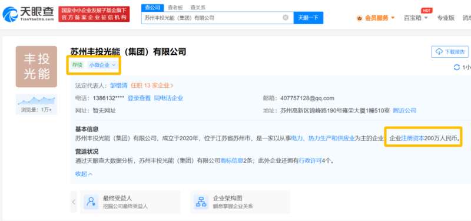
Task: Click the red 官方备案企业征信机构 banner
Action: pyautogui.click(x=94, y=14)
